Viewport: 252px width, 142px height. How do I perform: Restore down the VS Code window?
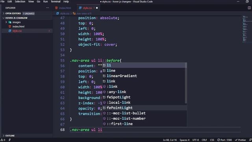tap(247, 2)
